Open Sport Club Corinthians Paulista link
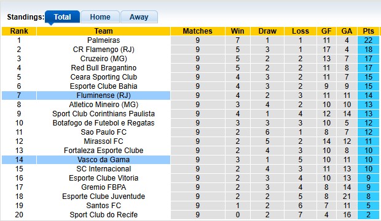 click(x=103, y=114)
